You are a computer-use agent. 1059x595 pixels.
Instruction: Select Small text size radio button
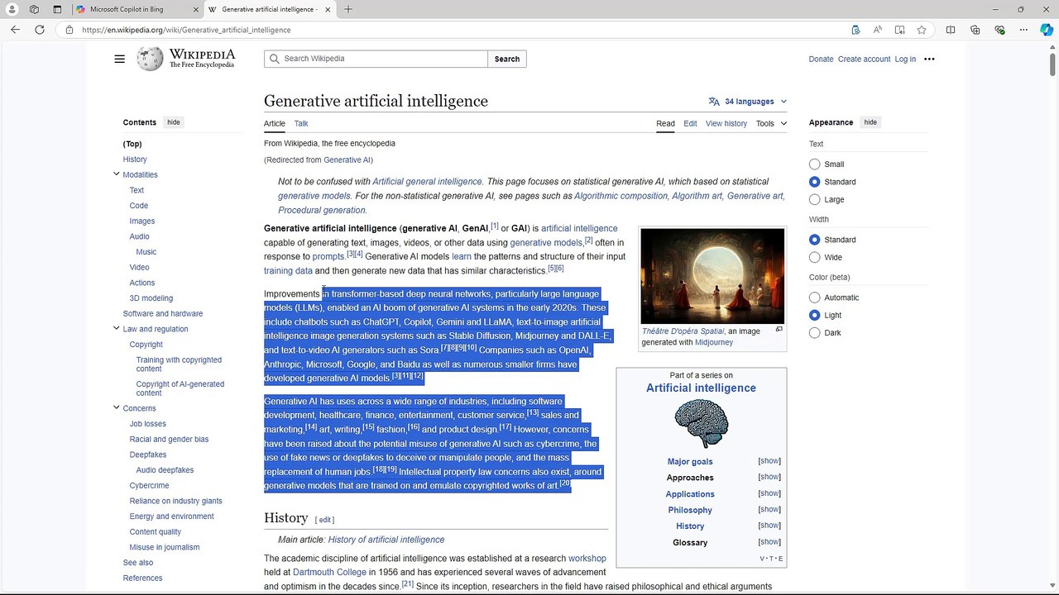point(815,164)
